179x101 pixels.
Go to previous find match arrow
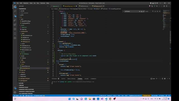153,11
